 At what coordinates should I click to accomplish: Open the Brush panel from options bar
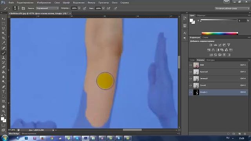coord(23,8)
